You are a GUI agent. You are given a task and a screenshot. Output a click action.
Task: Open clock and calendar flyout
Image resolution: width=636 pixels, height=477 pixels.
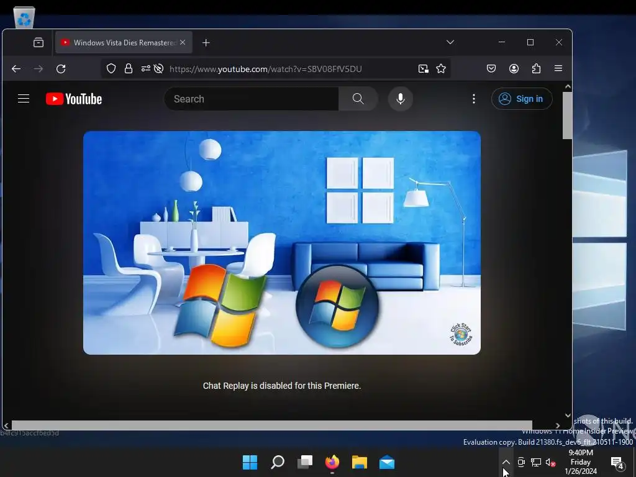(x=581, y=462)
